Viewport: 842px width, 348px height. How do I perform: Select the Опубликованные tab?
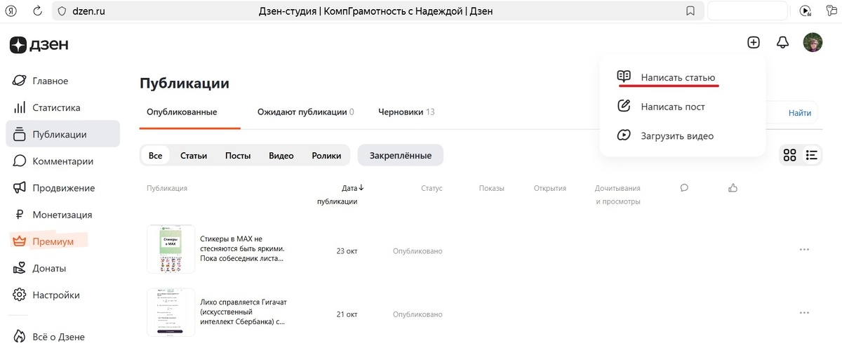(x=182, y=112)
